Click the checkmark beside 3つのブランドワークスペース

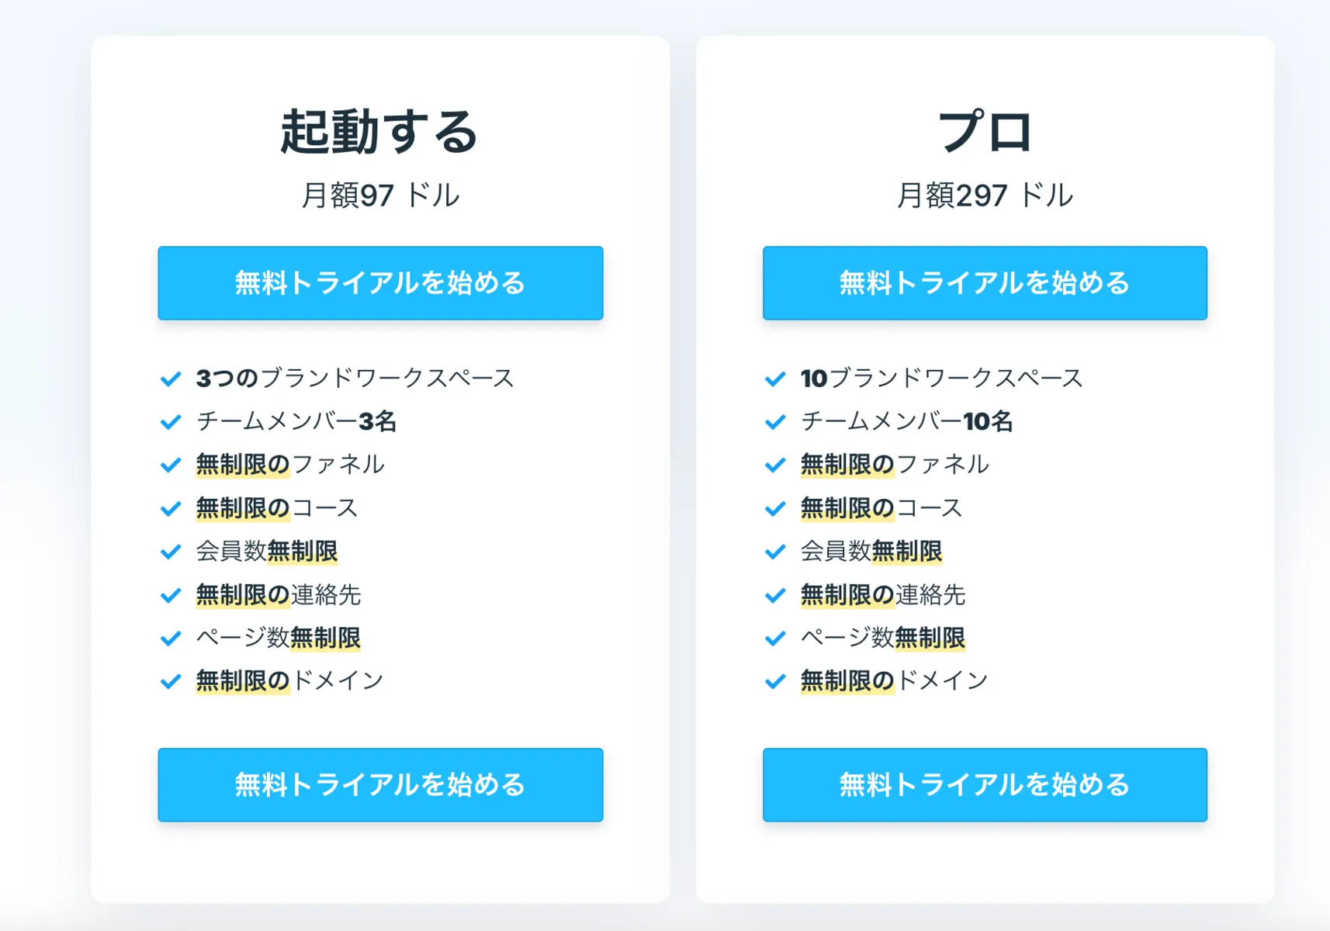[170, 379]
